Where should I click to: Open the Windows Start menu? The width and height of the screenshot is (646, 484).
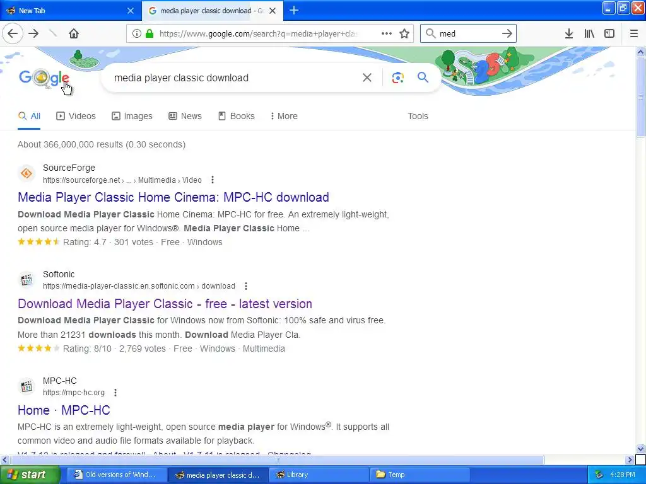point(30,475)
